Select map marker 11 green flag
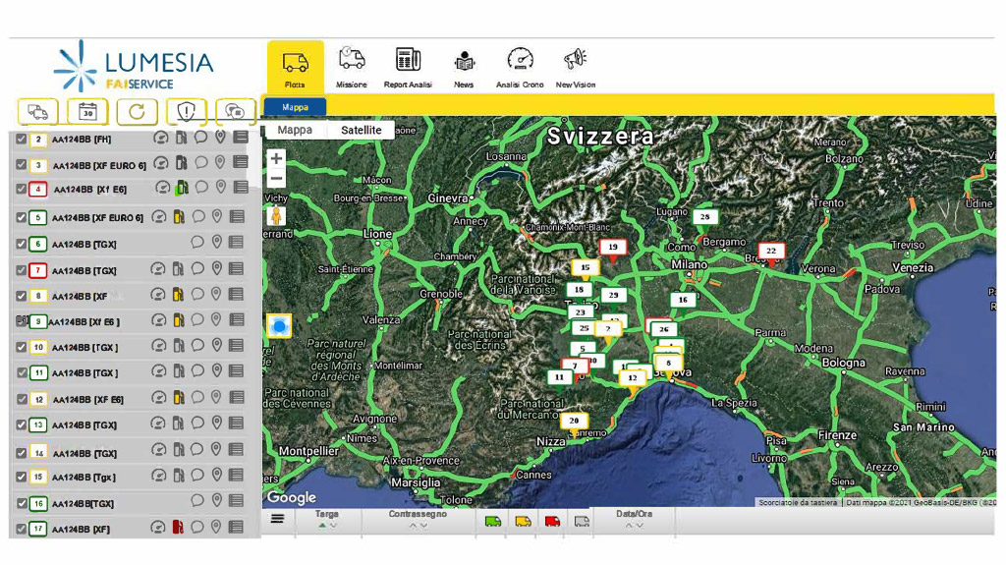 [x=559, y=378]
